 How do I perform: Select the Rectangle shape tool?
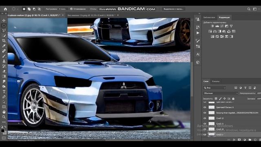(4, 107)
